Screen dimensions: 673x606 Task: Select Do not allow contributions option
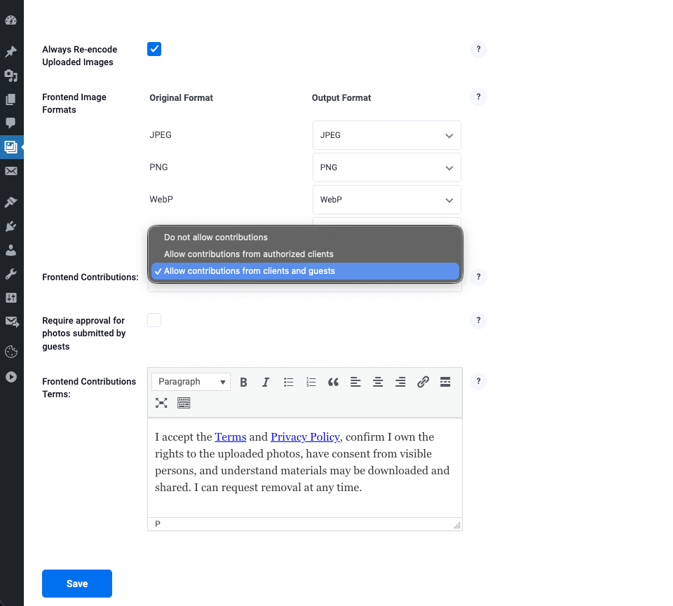click(215, 237)
